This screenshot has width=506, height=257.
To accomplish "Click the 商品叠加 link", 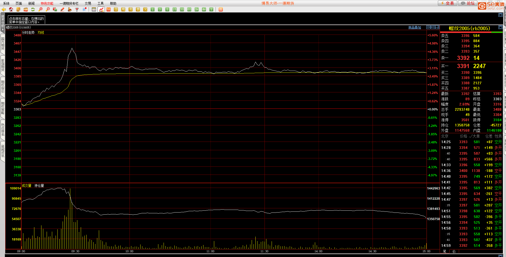I will (x=415, y=27).
